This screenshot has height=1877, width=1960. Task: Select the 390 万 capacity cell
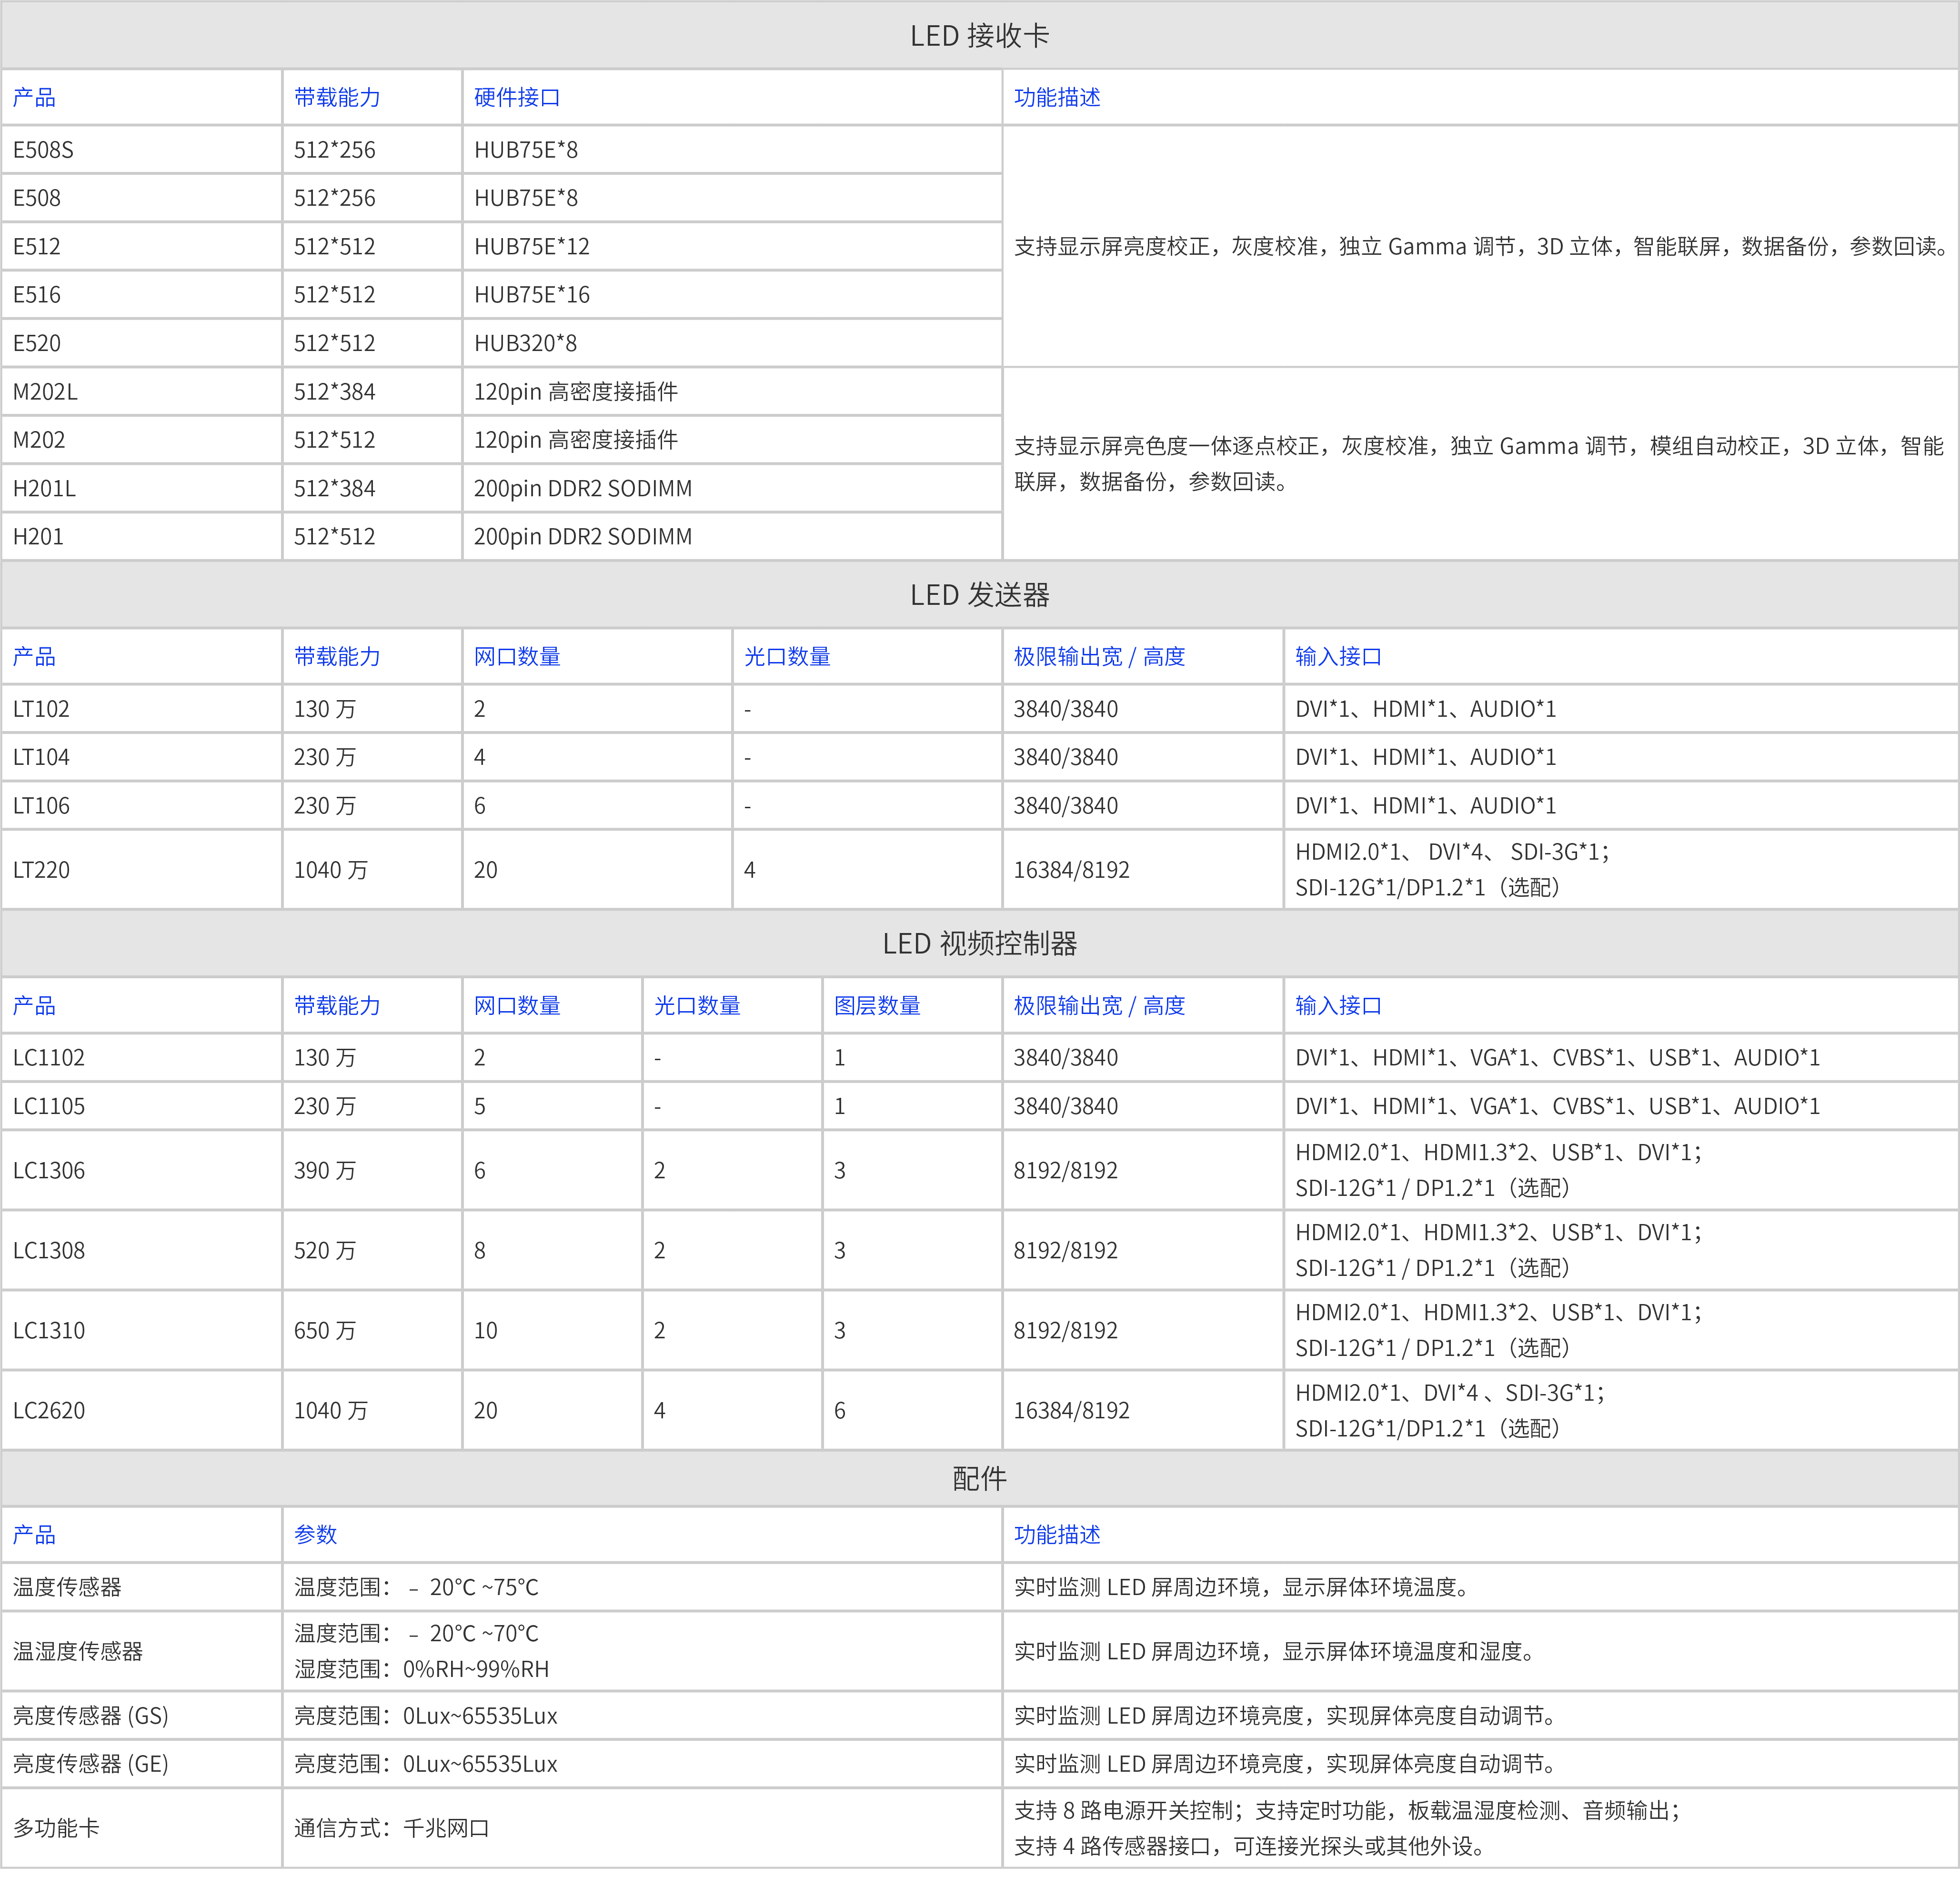tap(372, 1170)
